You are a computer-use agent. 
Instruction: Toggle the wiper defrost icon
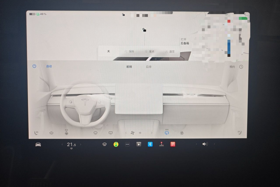(52, 133)
